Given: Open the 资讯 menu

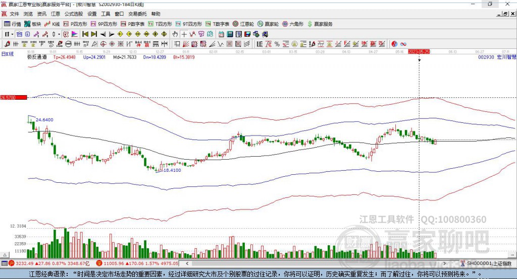Looking at the screenshot, I should point(41,14).
